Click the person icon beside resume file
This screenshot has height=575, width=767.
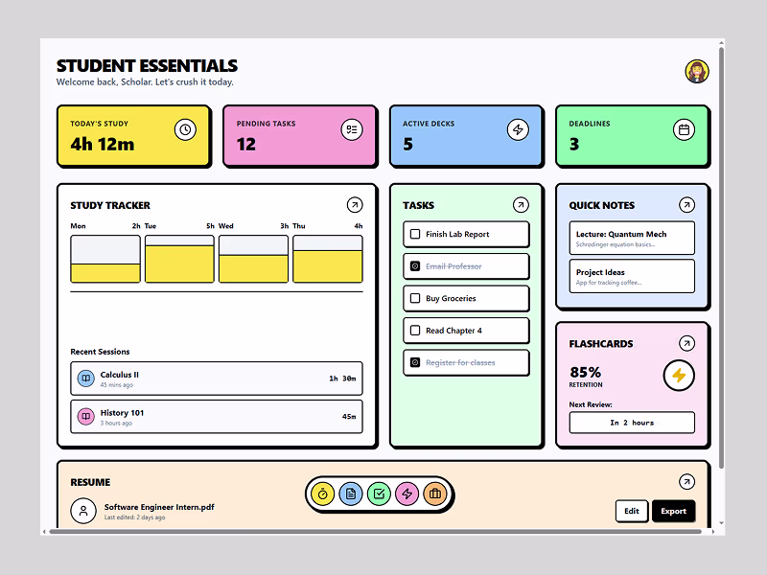point(83,511)
